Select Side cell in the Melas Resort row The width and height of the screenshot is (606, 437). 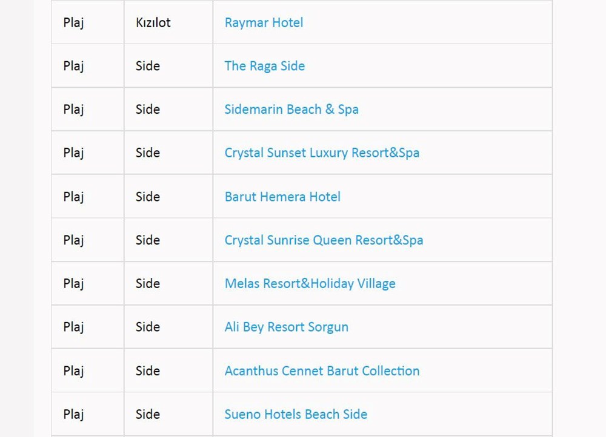[x=148, y=284]
